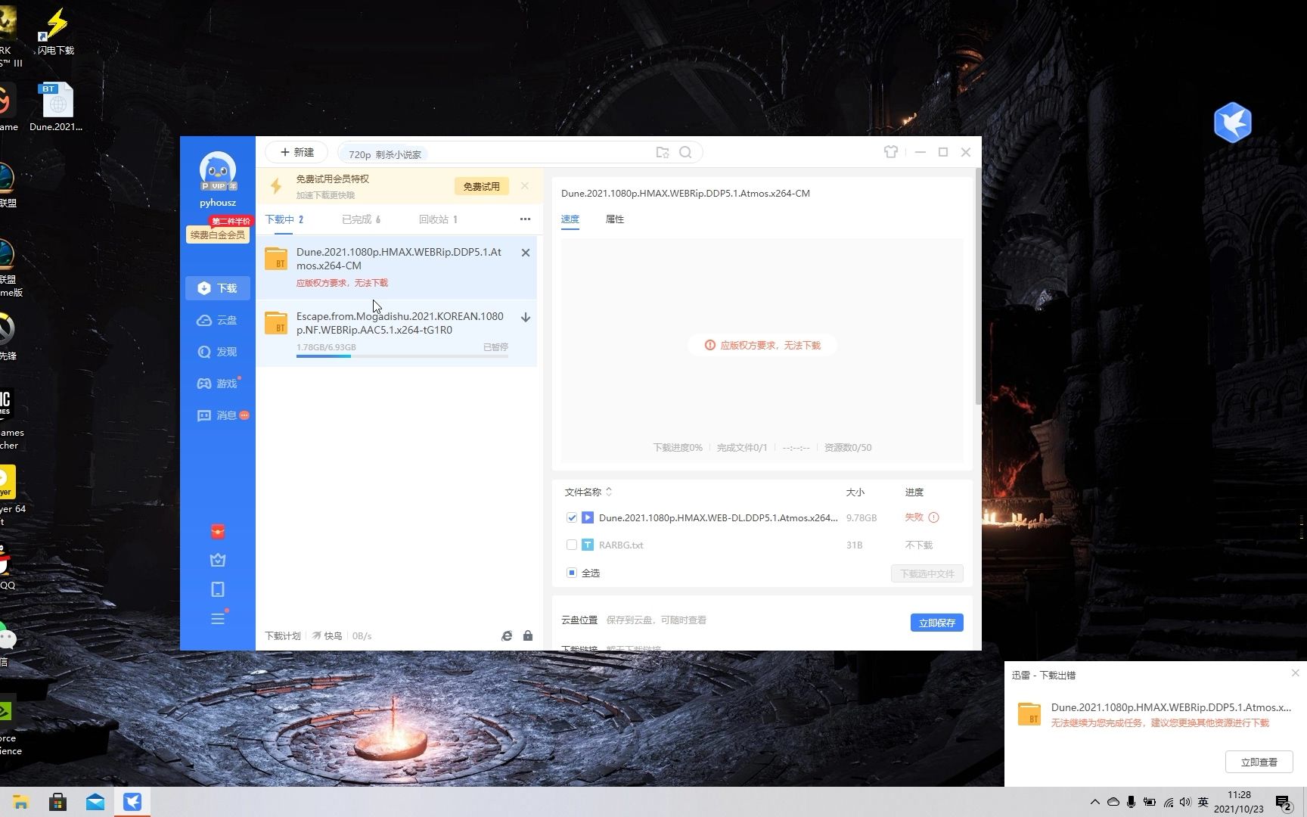Sort by 文件名称 column arrow

pyautogui.click(x=609, y=492)
